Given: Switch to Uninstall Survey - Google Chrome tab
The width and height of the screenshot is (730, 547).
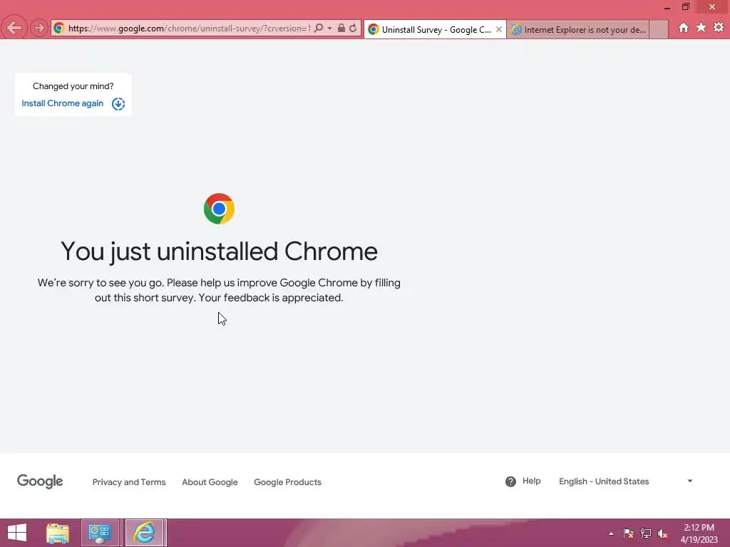Looking at the screenshot, I should (435, 29).
